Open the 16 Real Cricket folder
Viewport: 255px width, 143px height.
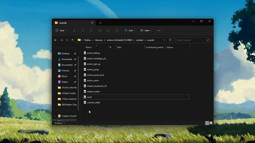pyautogui.click(x=67, y=93)
